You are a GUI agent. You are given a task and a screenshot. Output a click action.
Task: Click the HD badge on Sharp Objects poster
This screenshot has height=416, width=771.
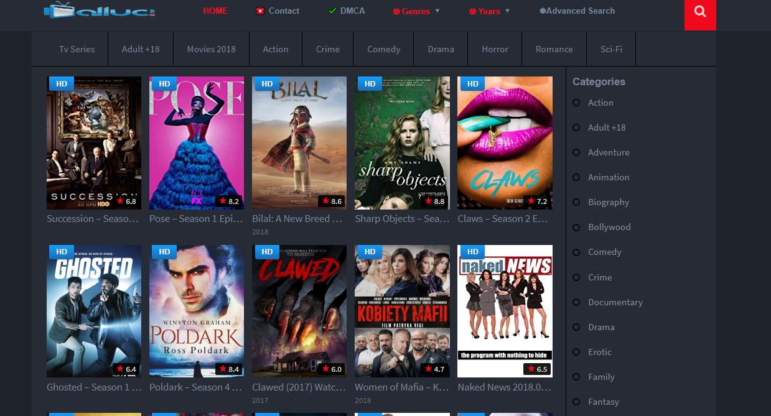tap(370, 83)
